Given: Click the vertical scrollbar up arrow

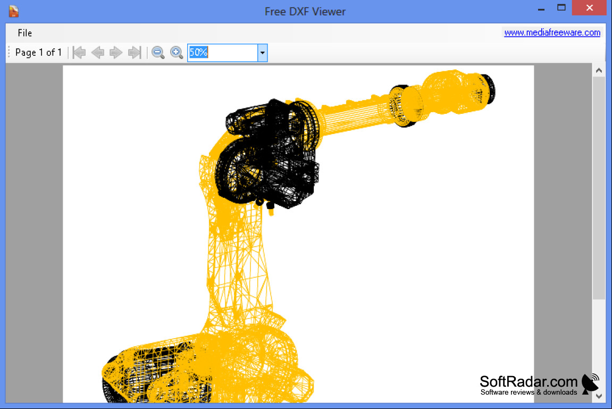Looking at the screenshot, I should [x=599, y=71].
